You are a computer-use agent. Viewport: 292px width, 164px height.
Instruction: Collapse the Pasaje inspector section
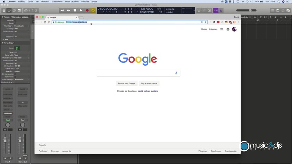click(3, 17)
